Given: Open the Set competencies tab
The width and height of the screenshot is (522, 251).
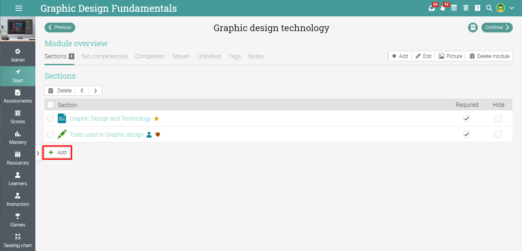Looking at the screenshot, I should pos(104,56).
